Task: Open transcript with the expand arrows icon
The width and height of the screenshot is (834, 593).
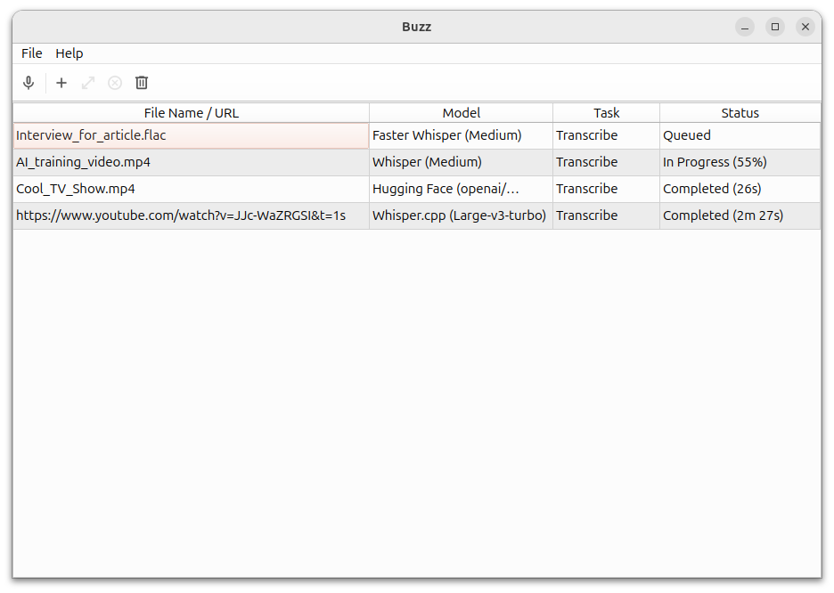Action: click(x=88, y=83)
